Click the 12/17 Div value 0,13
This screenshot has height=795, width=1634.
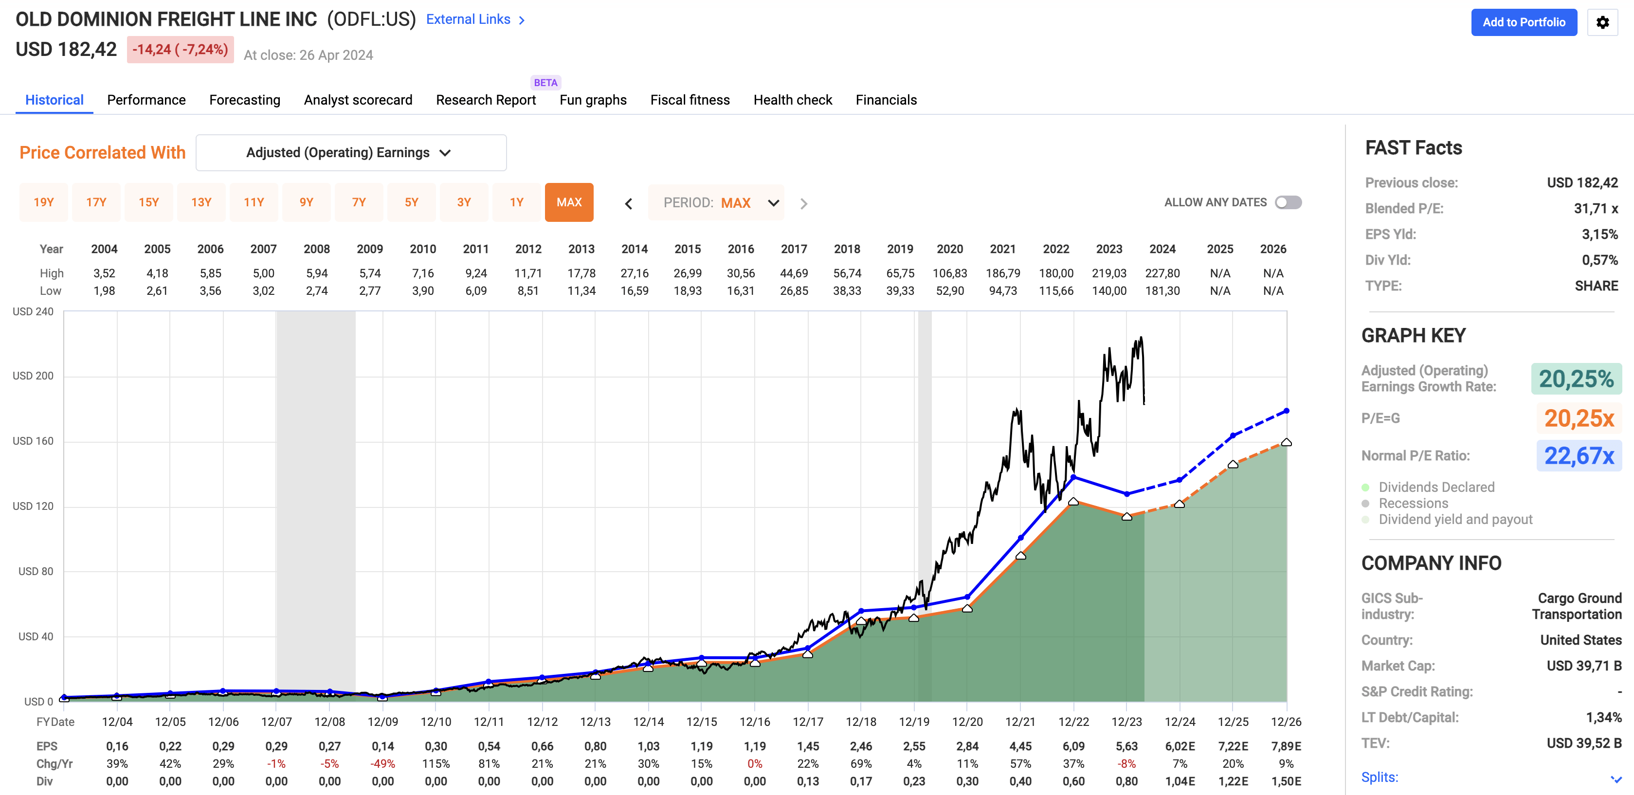coord(807,782)
